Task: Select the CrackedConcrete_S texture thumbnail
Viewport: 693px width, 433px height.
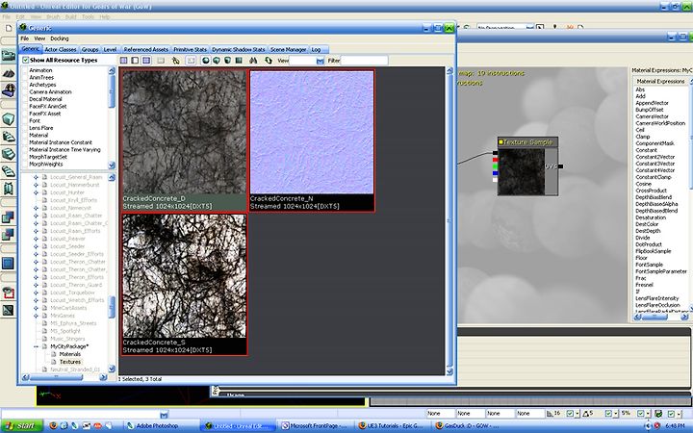Action: click(x=184, y=284)
